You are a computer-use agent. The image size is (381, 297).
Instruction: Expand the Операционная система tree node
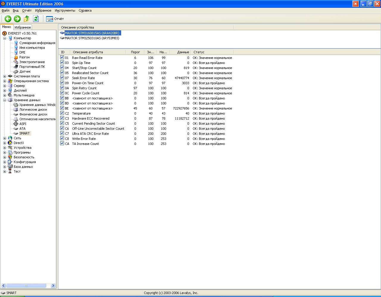(x=4, y=81)
